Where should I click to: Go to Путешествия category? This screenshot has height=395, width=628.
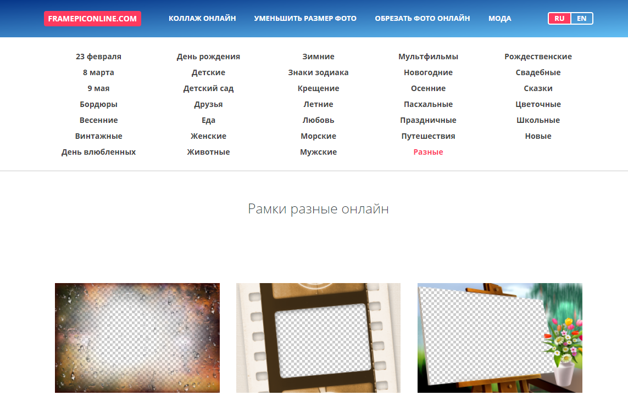tap(428, 137)
